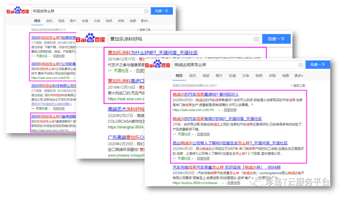Click Baidu logo beside 意加乐涂料好吗 search box
341x197 pixels.
[x=90, y=38]
